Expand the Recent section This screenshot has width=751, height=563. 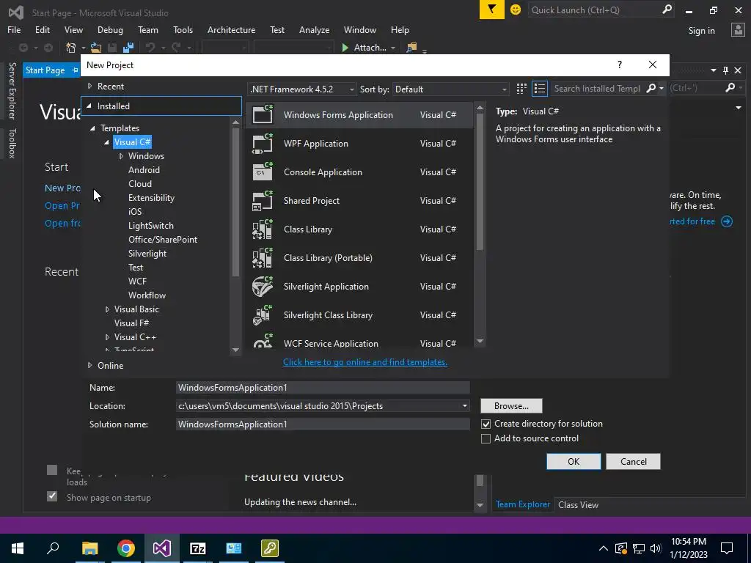89,87
